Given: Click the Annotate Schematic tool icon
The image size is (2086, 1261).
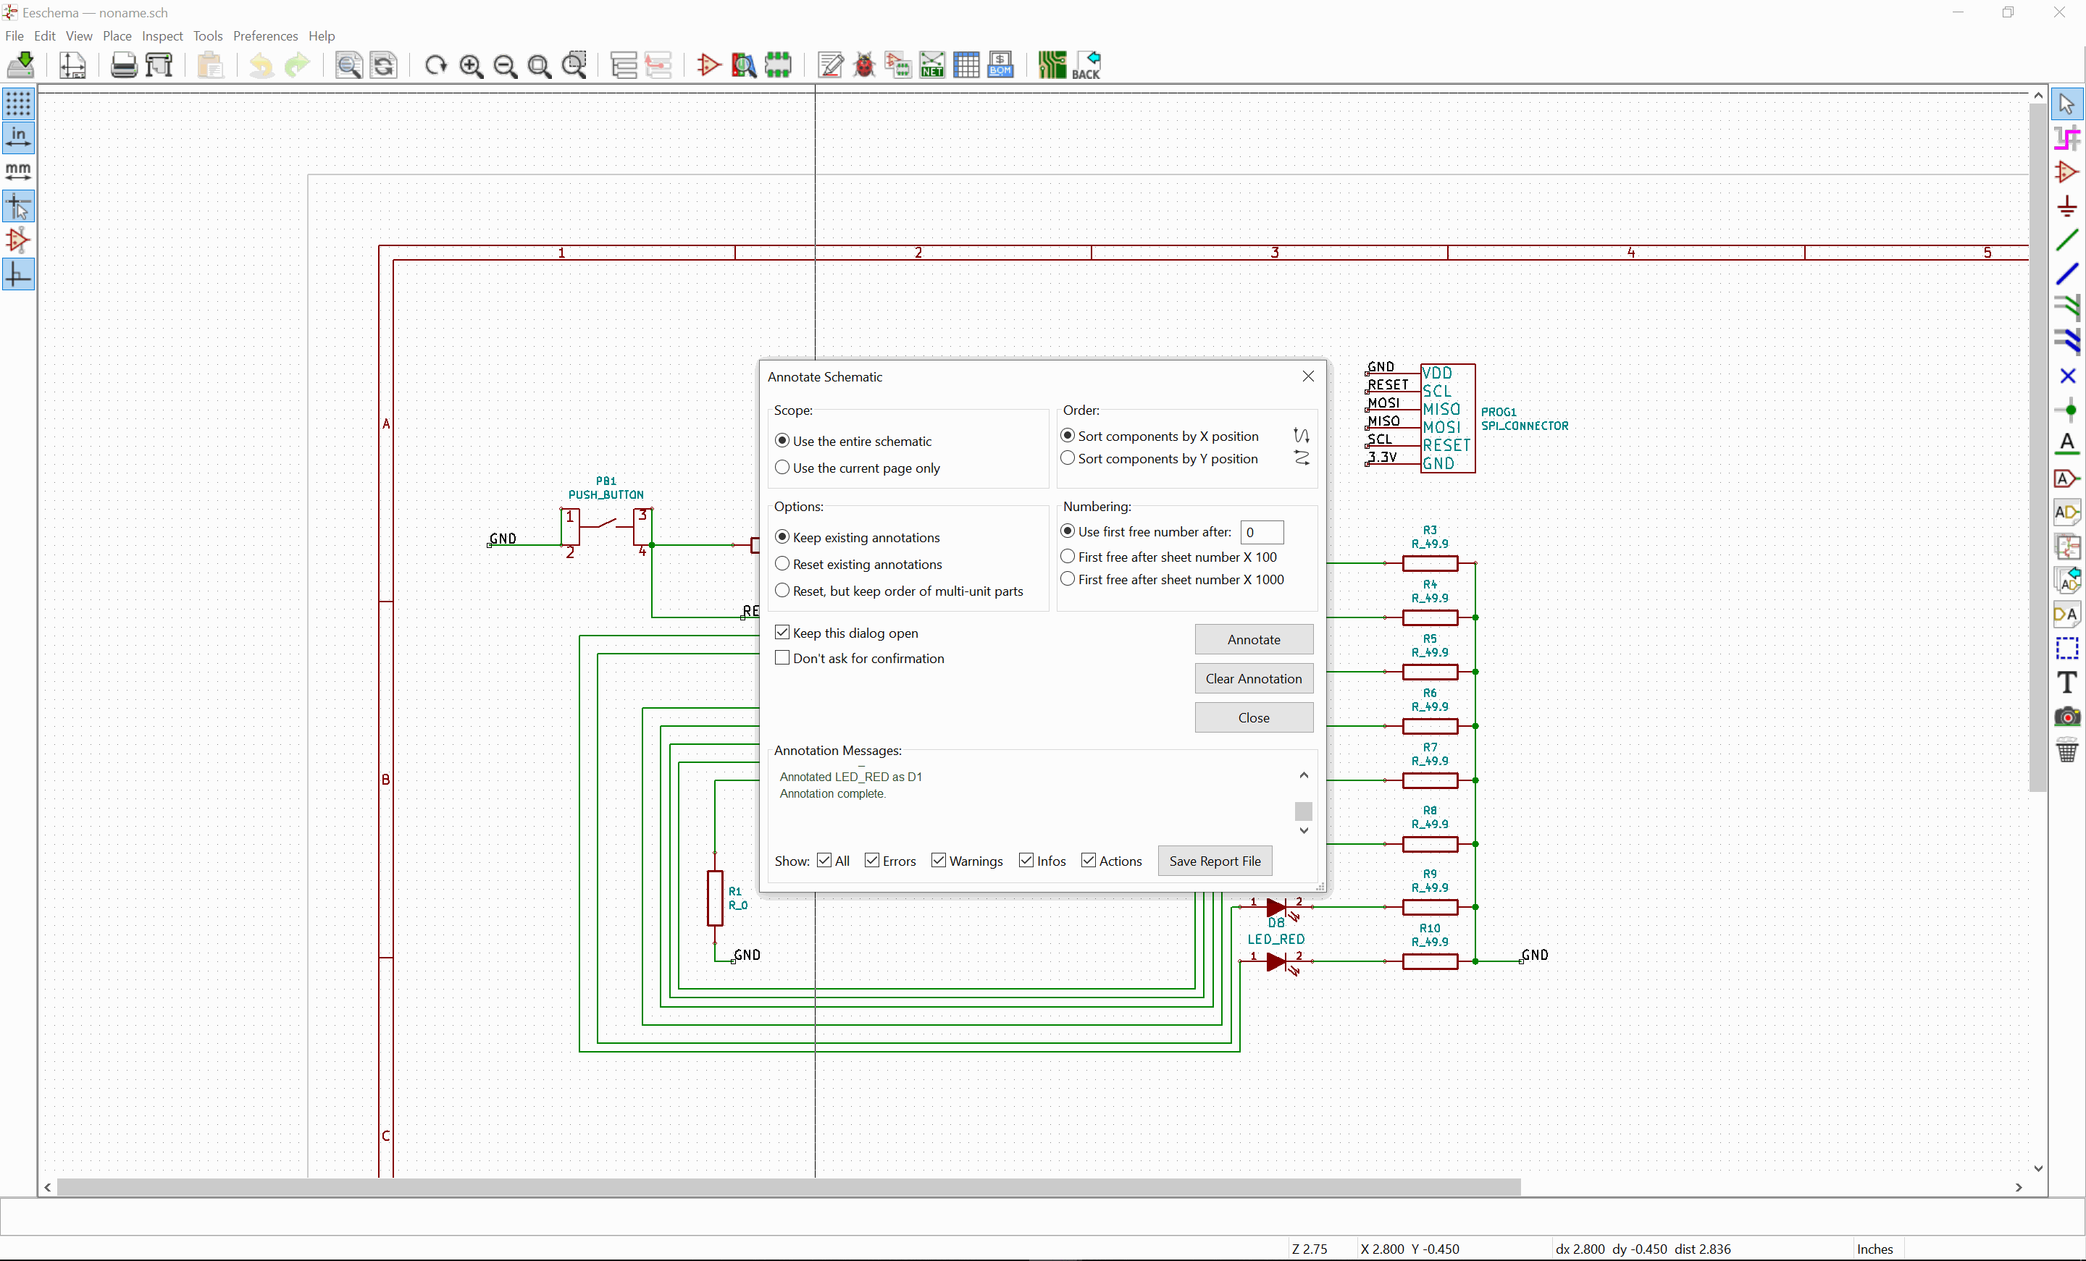Looking at the screenshot, I should point(830,64).
